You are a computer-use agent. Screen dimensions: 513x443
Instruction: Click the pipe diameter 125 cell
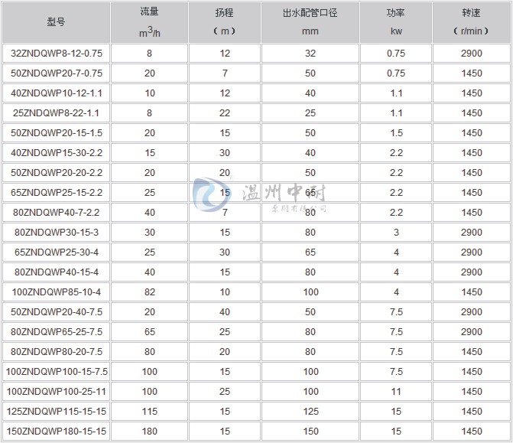[x=310, y=412]
